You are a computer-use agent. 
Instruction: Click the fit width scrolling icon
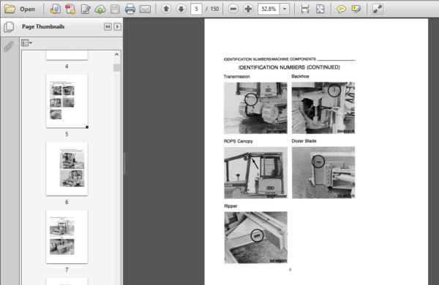[305, 9]
